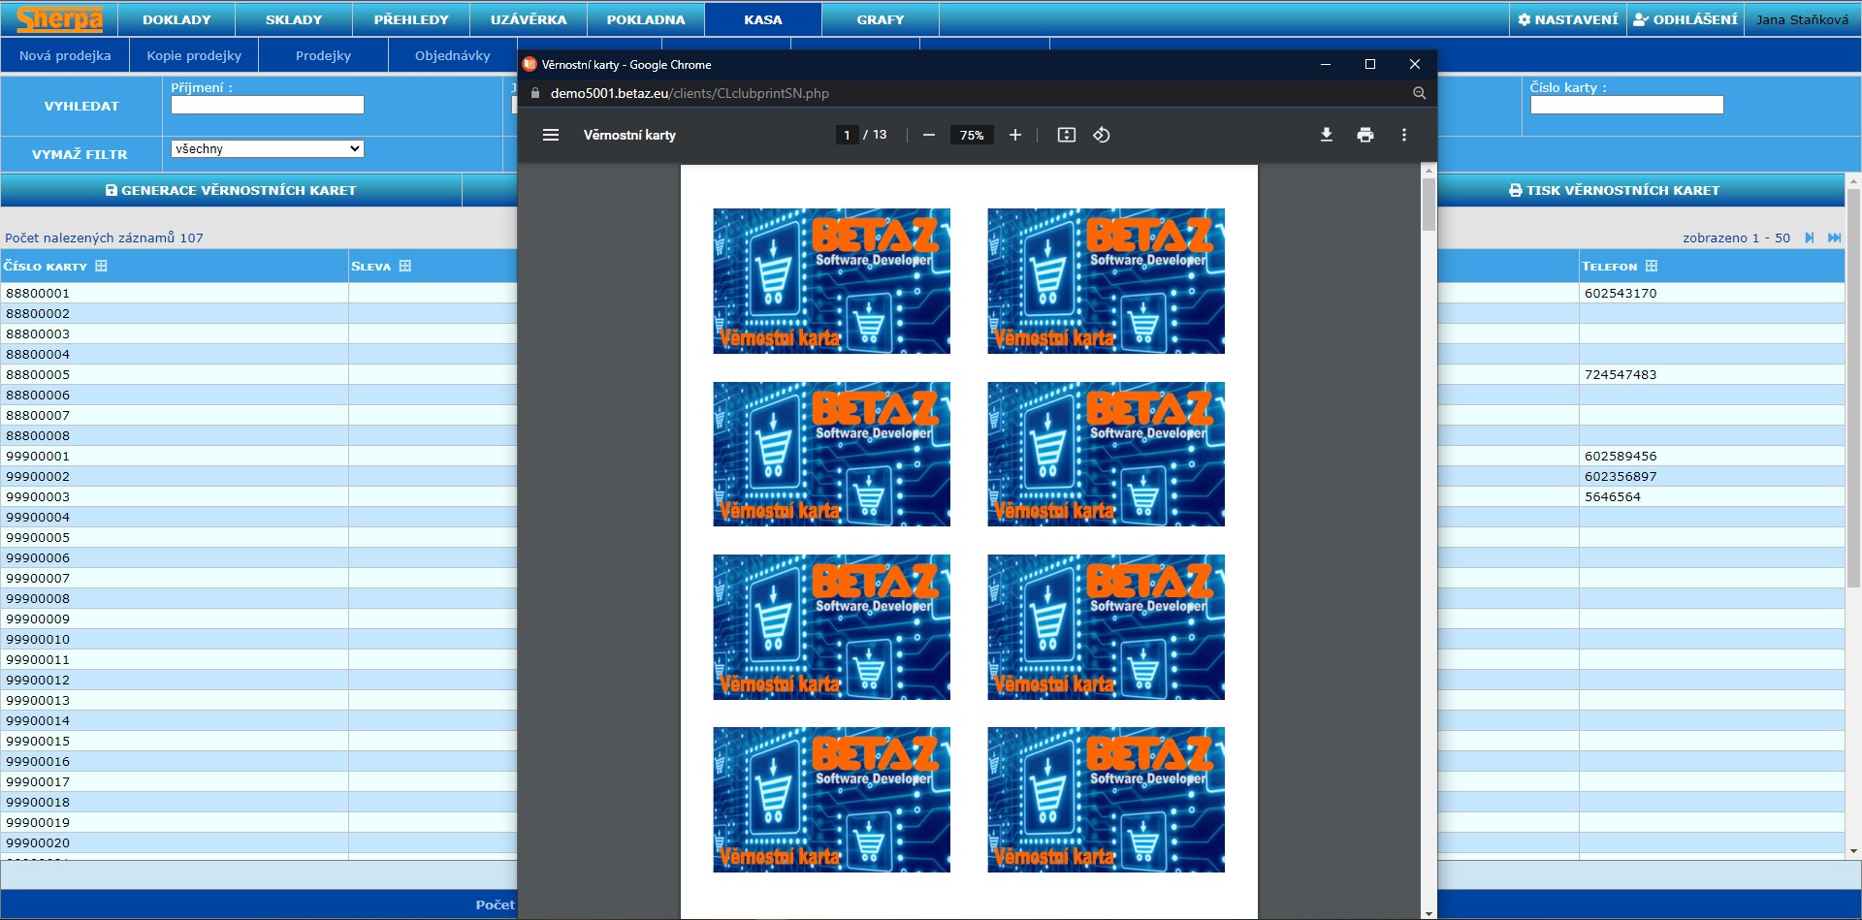Image resolution: width=1862 pixels, height=920 pixels.
Task: Jump to last page of records
Action: (1834, 238)
